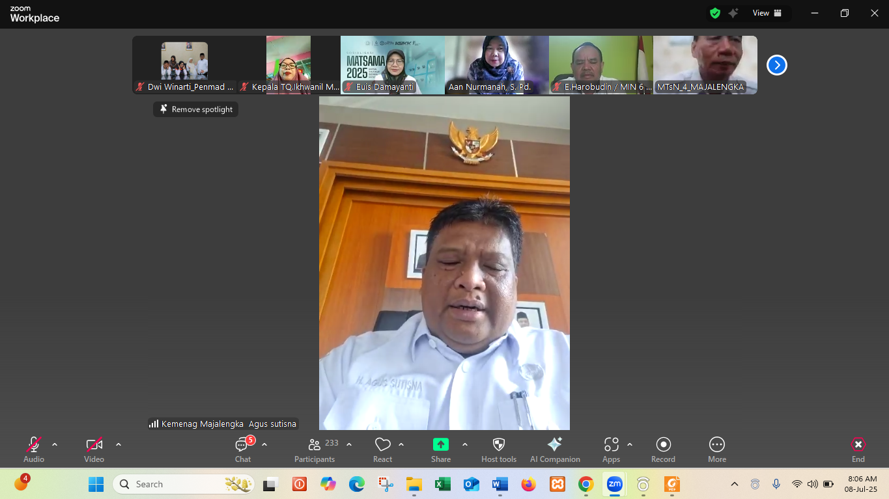Select Aan Nurmanah's video thumbnail
889x499 pixels.
(496, 65)
